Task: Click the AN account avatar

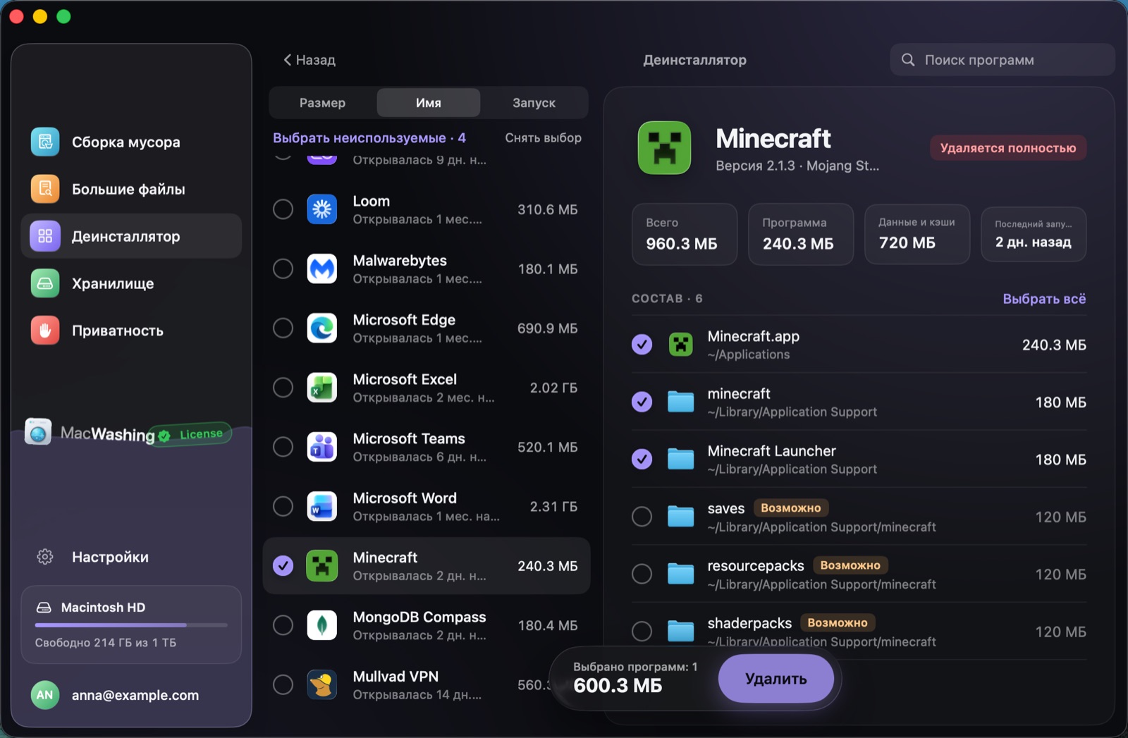Action: tap(45, 695)
